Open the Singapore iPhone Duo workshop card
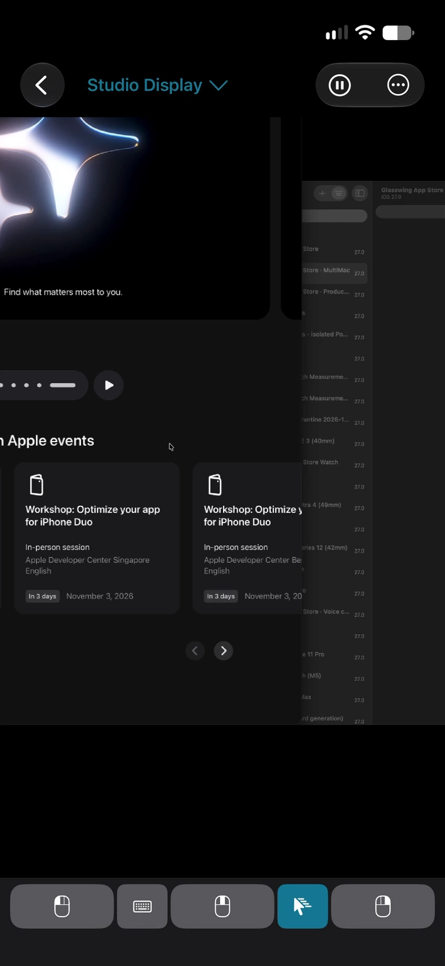This screenshot has width=445, height=966. click(97, 538)
